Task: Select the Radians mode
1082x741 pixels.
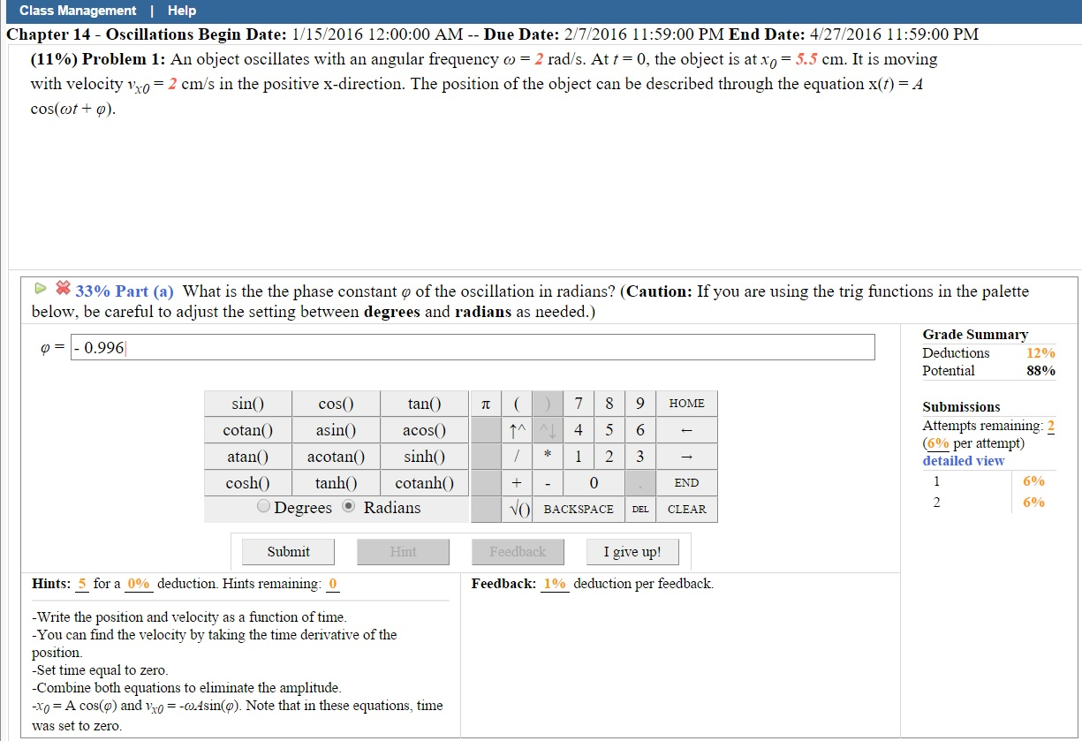Action: (349, 505)
